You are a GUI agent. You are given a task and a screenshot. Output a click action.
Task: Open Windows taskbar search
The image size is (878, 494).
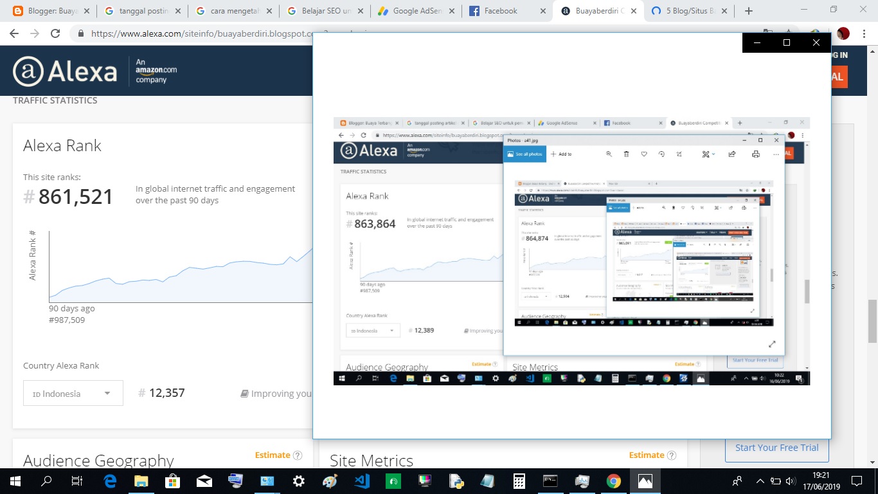(46, 480)
